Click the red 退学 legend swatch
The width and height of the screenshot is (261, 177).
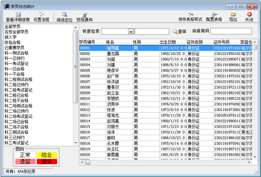(x=47, y=161)
